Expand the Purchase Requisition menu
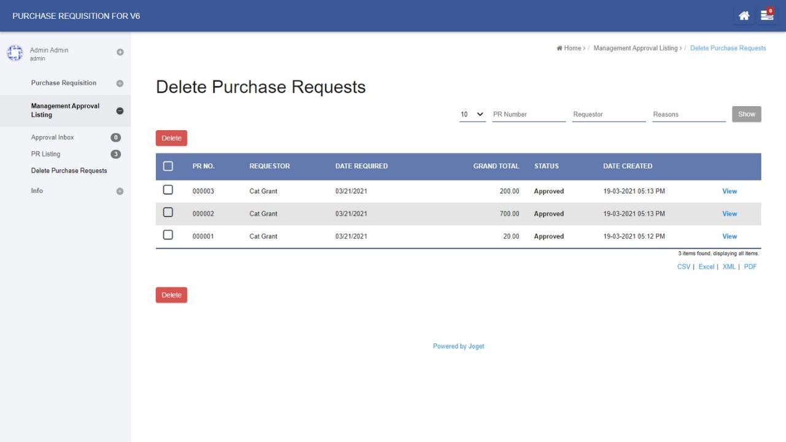 coord(120,83)
